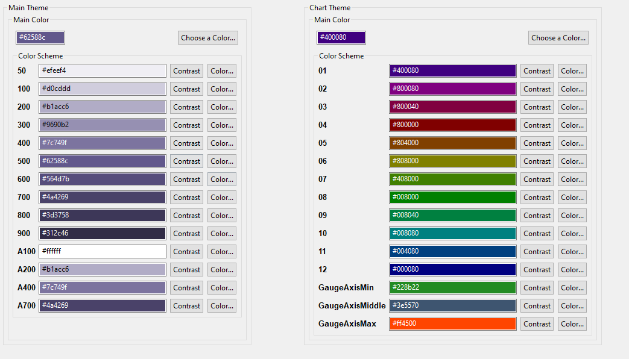
Task: Click Contrast for row A700
Action: point(186,305)
